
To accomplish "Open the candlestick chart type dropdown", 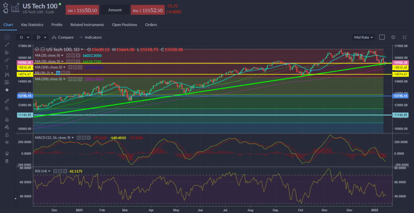I will point(41,37).
